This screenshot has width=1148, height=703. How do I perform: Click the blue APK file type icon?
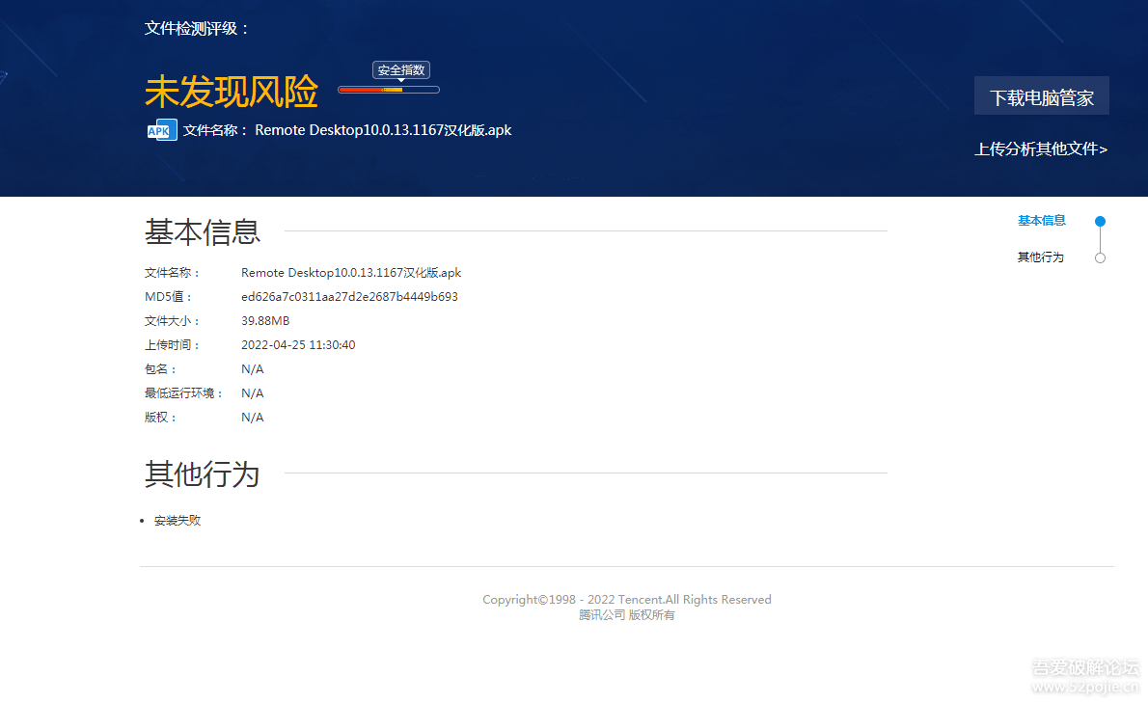point(161,129)
